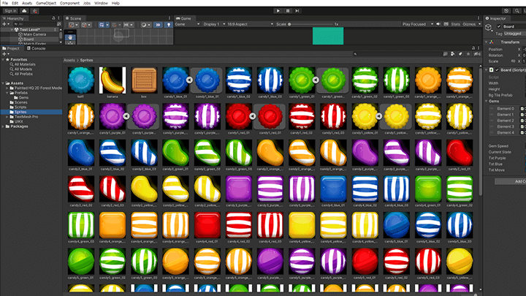Switch to the Console tab
The height and width of the screenshot is (296, 526).
pyautogui.click(x=37, y=48)
